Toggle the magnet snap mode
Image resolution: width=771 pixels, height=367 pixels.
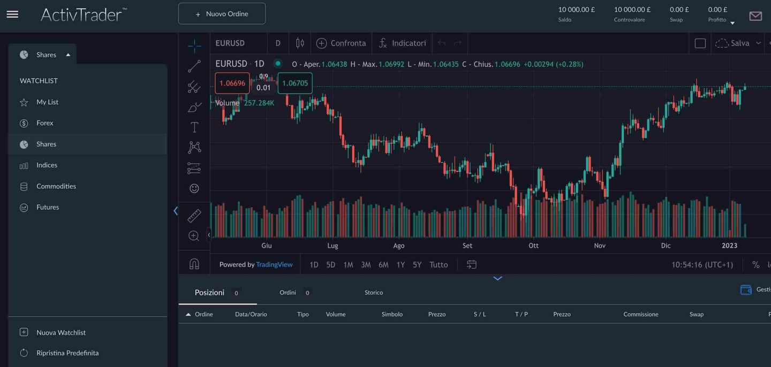(194, 264)
